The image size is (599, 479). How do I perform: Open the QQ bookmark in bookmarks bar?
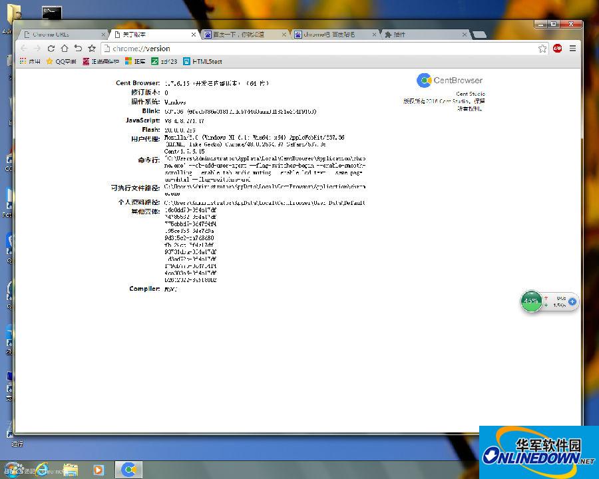click(61, 61)
